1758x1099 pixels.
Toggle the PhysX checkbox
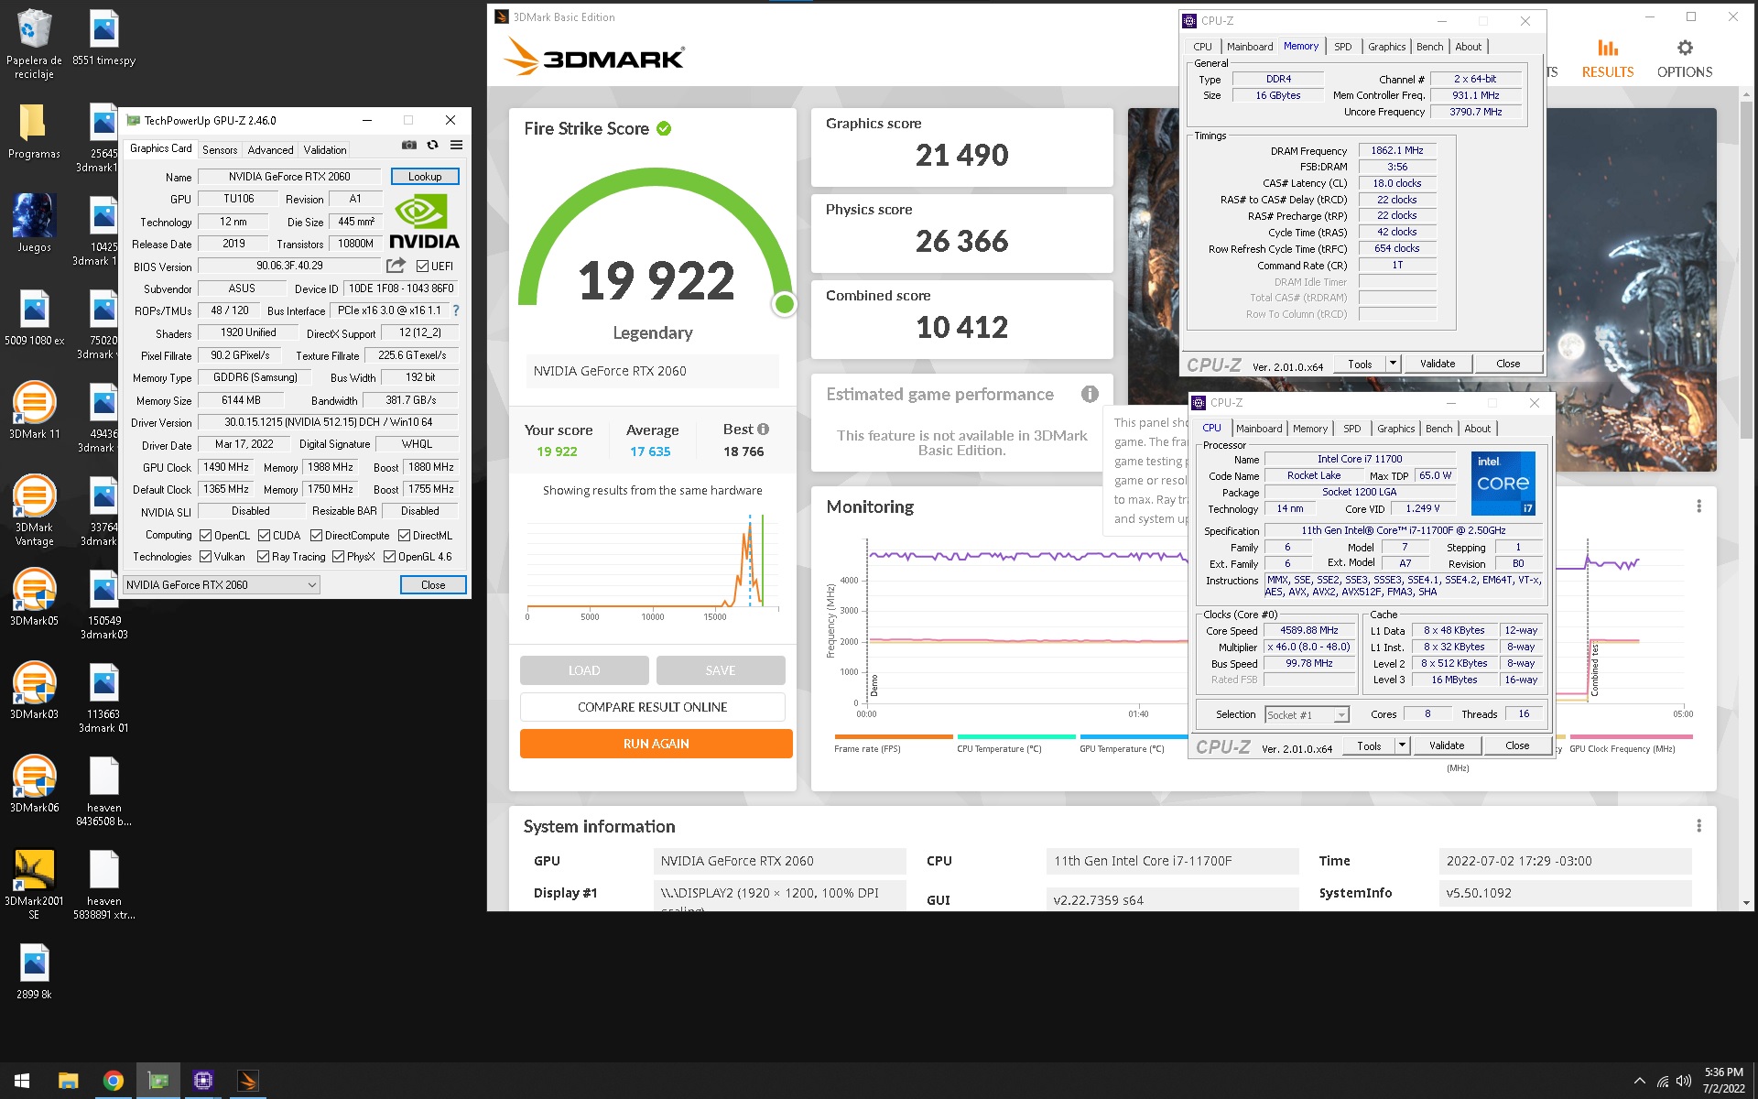(x=338, y=557)
